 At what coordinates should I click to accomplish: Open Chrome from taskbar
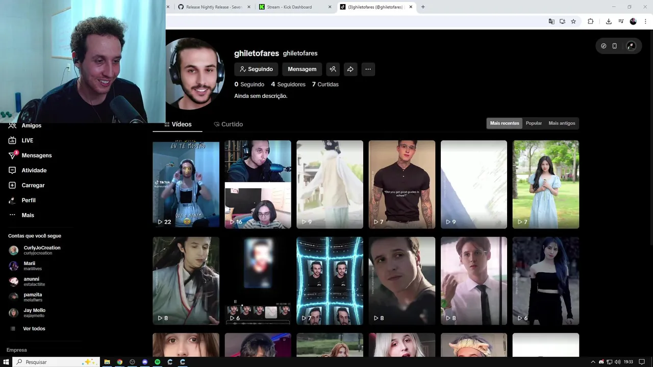point(119,362)
